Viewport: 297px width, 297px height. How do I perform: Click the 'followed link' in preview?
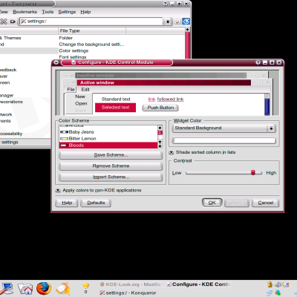pos(170,99)
